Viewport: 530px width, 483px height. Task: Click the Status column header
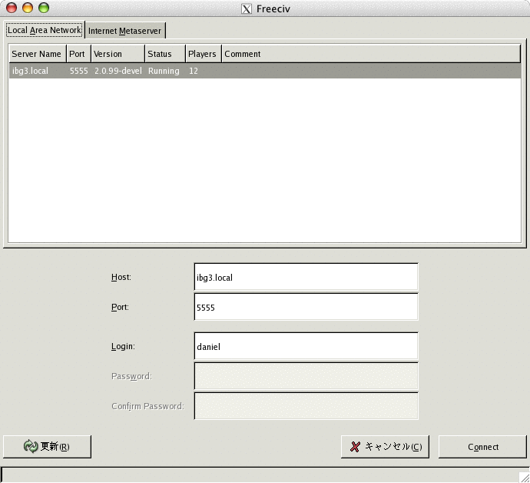(165, 54)
